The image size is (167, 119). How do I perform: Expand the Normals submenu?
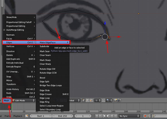19,35
